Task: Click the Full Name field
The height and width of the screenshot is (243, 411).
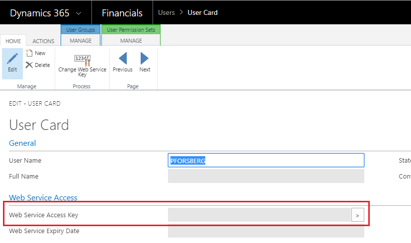Action: [x=266, y=176]
